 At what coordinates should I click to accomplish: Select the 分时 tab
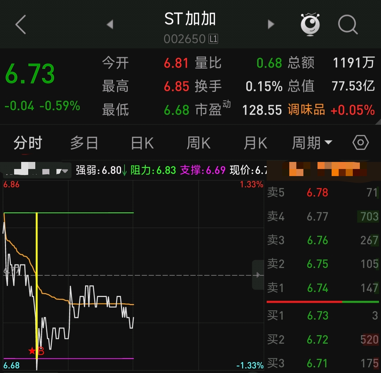click(28, 143)
